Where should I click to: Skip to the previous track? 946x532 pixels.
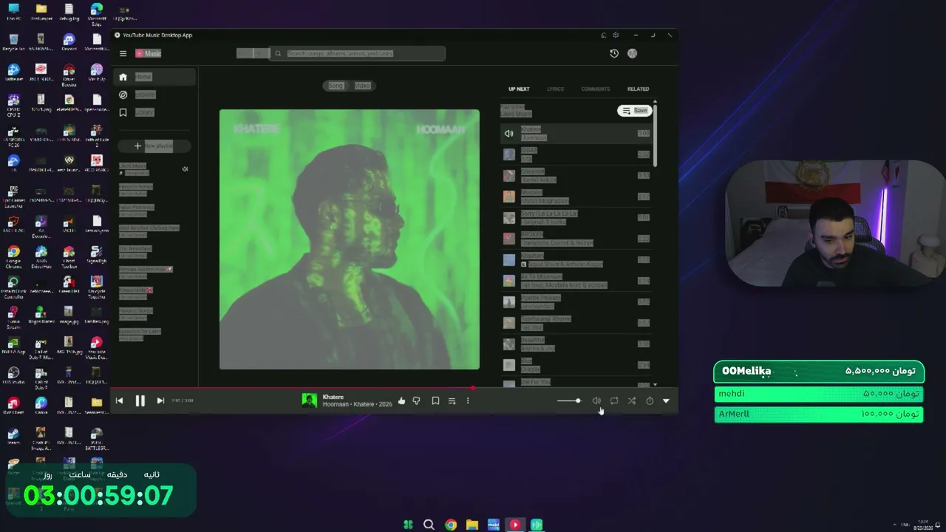[x=119, y=400]
